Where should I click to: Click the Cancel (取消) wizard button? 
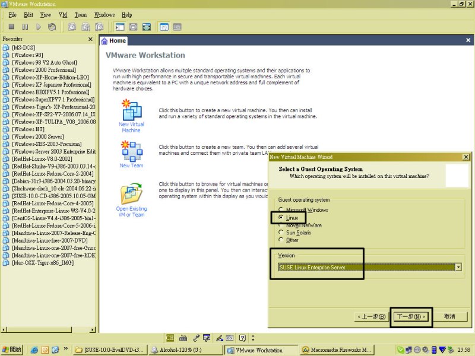click(x=449, y=317)
